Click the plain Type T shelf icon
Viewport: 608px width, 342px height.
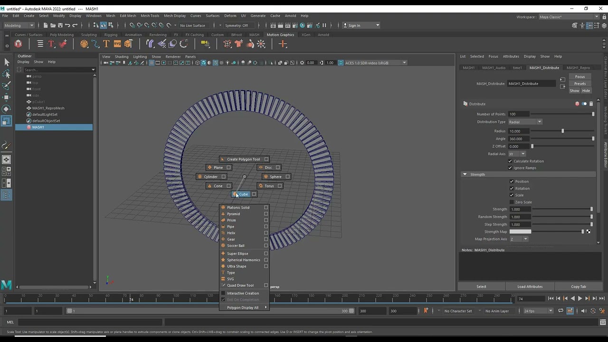click(106, 44)
